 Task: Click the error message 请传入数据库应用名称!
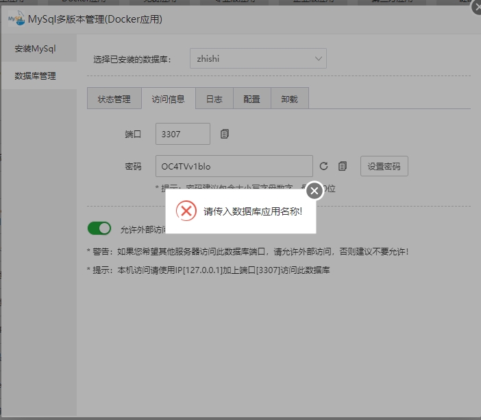tap(253, 211)
